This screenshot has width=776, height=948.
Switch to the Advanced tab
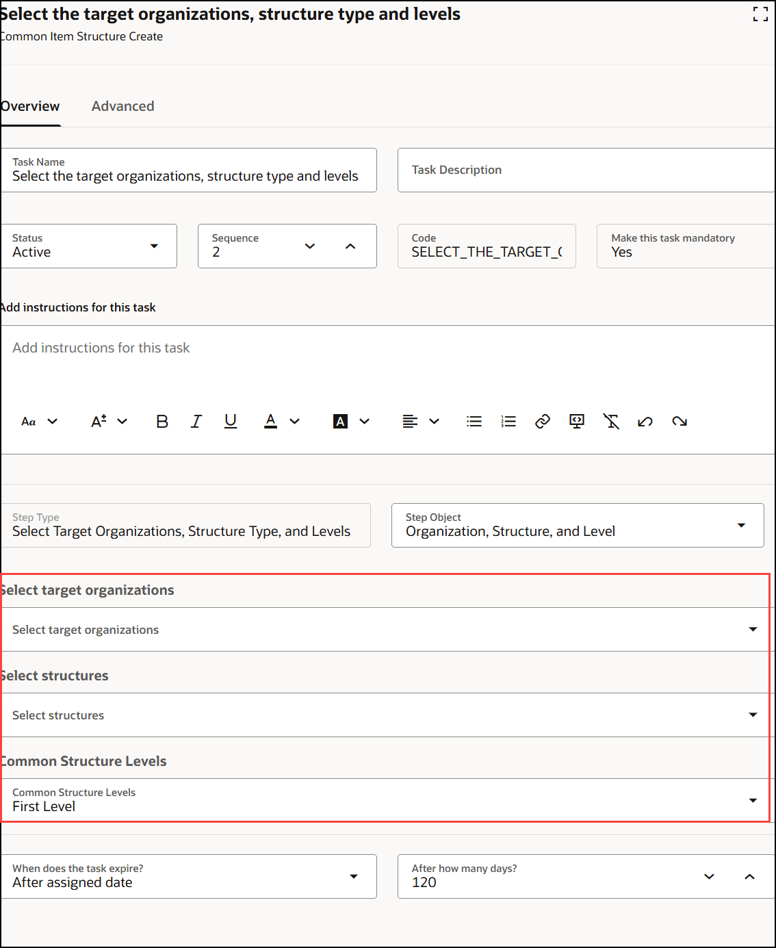123,106
